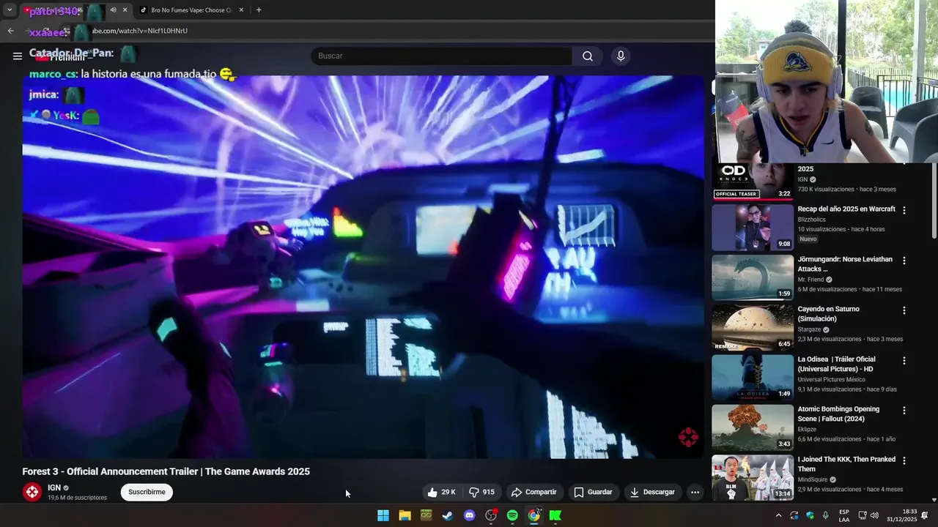Save video using Guardar button

[593, 493]
